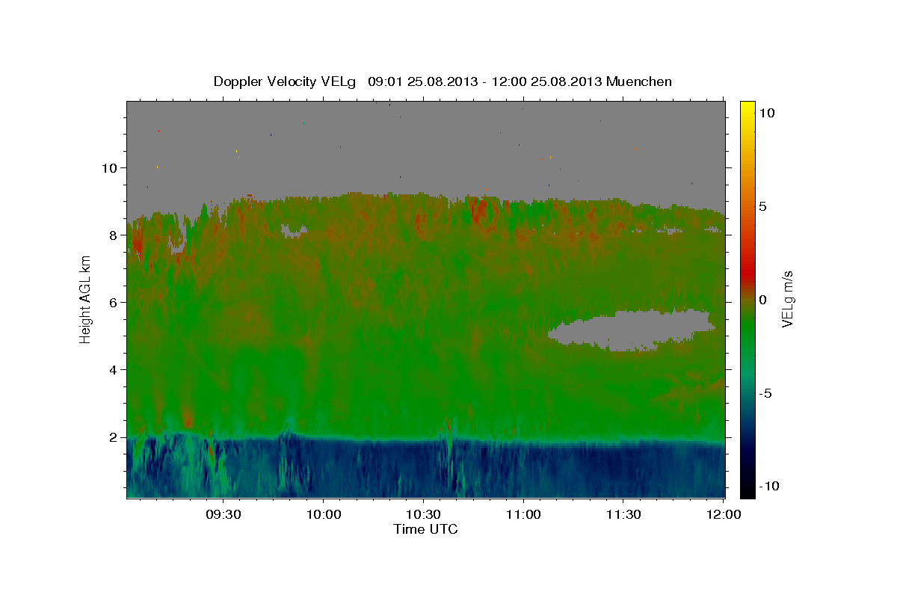The image size is (897, 598).
Task: Click the 'Muenchen' station name in title
Action: (x=640, y=81)
